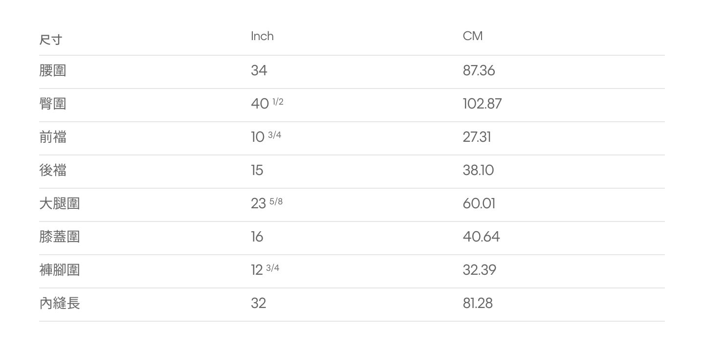Click the thigh value 23 5/8
The height and width of the screenshot is (352, 704).
click(x=267, y=203)
